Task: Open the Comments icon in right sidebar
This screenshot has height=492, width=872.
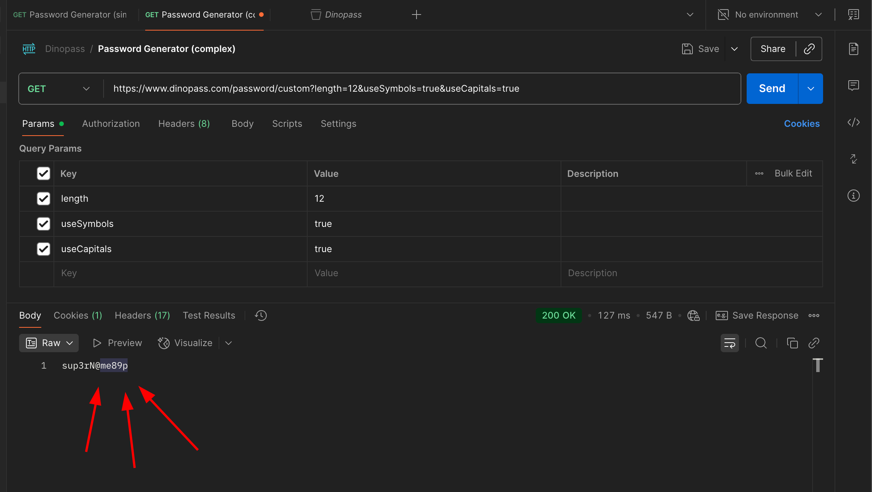Action: [x=853, y=85]
